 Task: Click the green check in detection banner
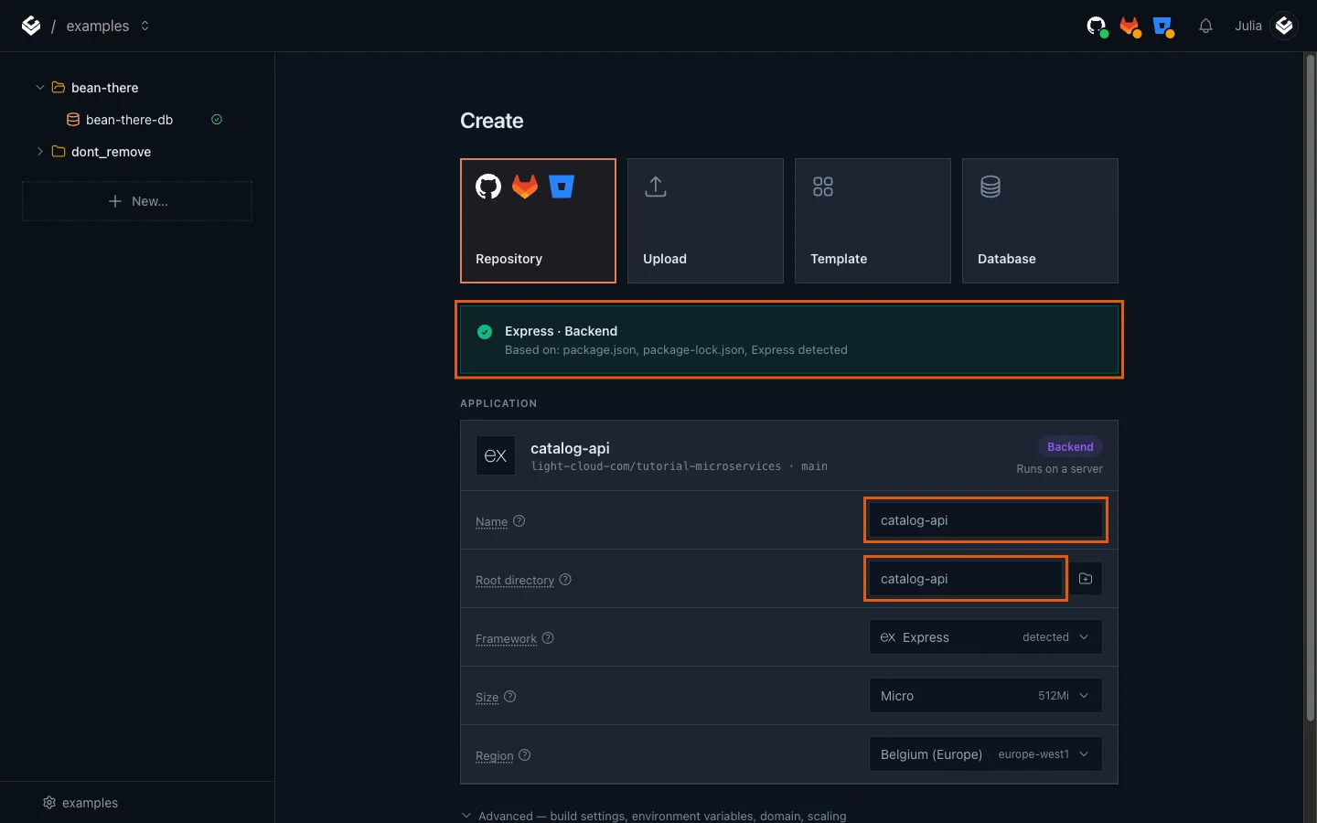point(485,332)
